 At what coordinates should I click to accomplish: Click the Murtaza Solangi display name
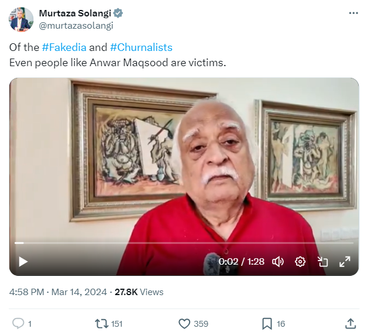75,13
